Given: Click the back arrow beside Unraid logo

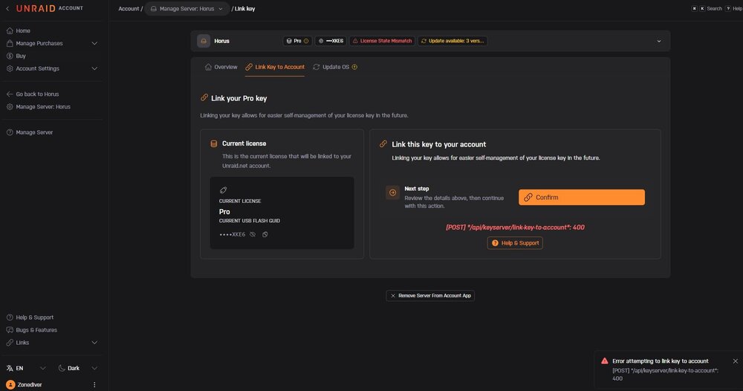Looking at the screenshot, I should [x=7, y=8].
